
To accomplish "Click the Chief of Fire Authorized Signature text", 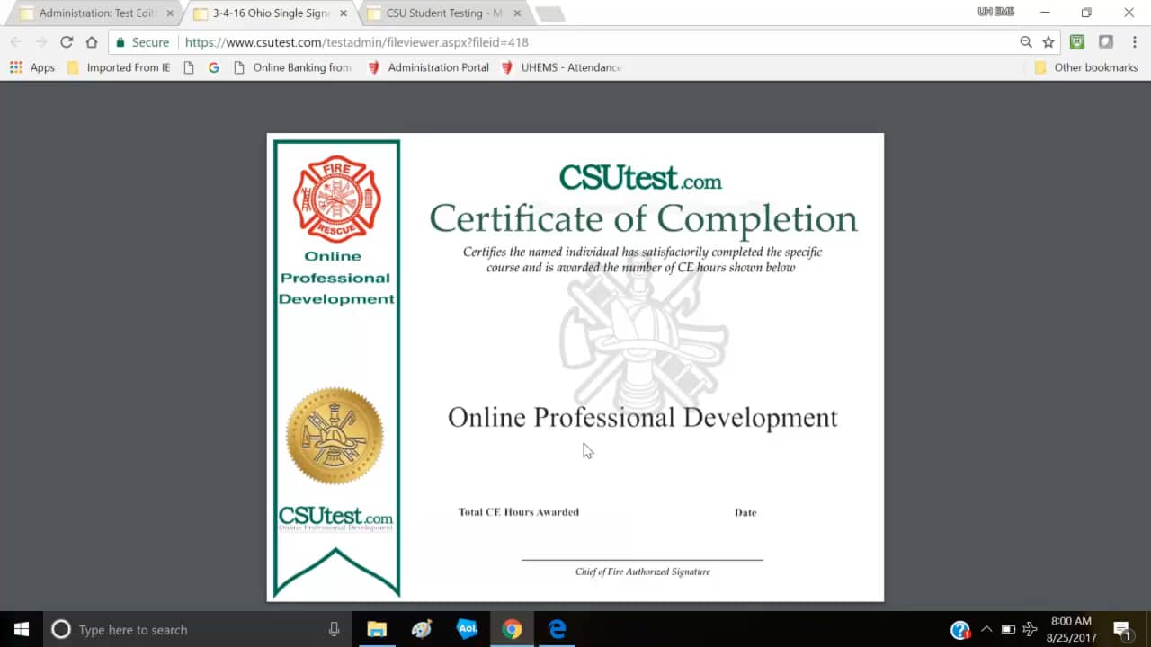I will 643,572.
